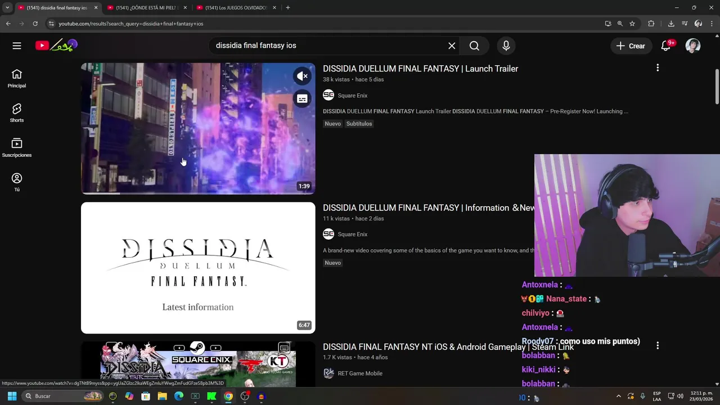This screenshot has height=405, width=720.
Task: Open the Dissidia NT Steam Link thumbnail
Action: point(198,364)
